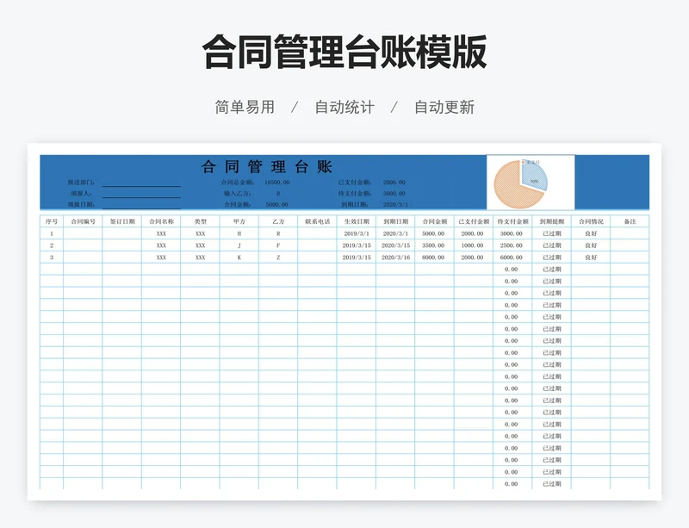Viewport: 689px width, 528px height.
Task: Click the 简单易用 tagline text
Action: point(245,108)
